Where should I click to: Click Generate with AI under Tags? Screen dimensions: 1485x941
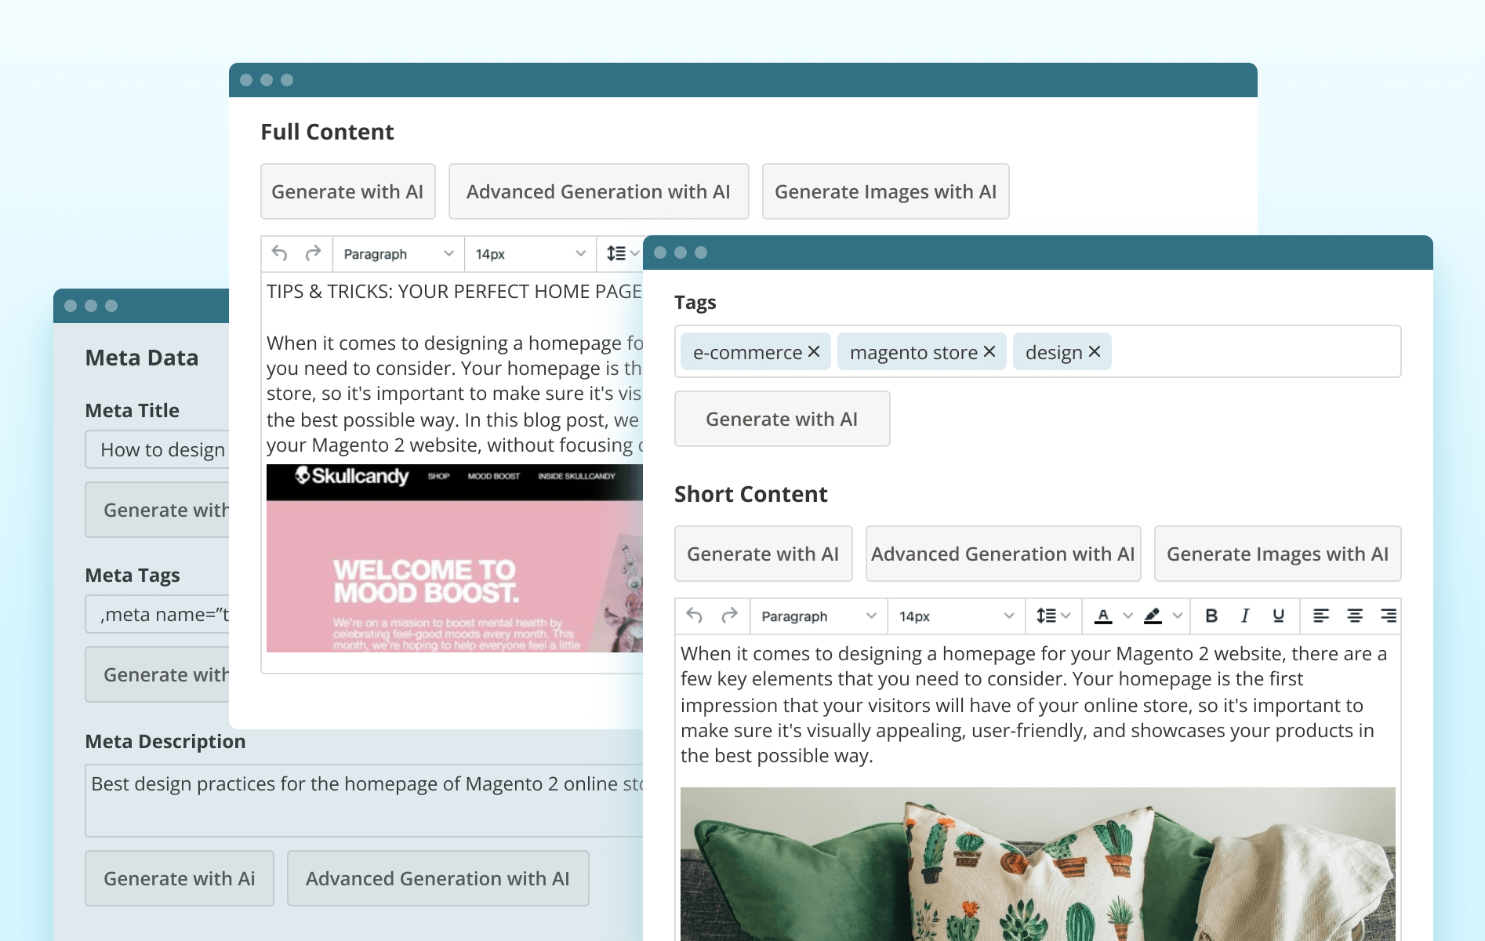click(x=781, y=419)
